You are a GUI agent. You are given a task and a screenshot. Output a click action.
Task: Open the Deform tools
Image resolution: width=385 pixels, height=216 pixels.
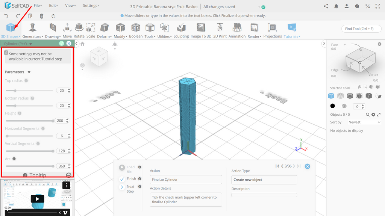pos(105,30)
